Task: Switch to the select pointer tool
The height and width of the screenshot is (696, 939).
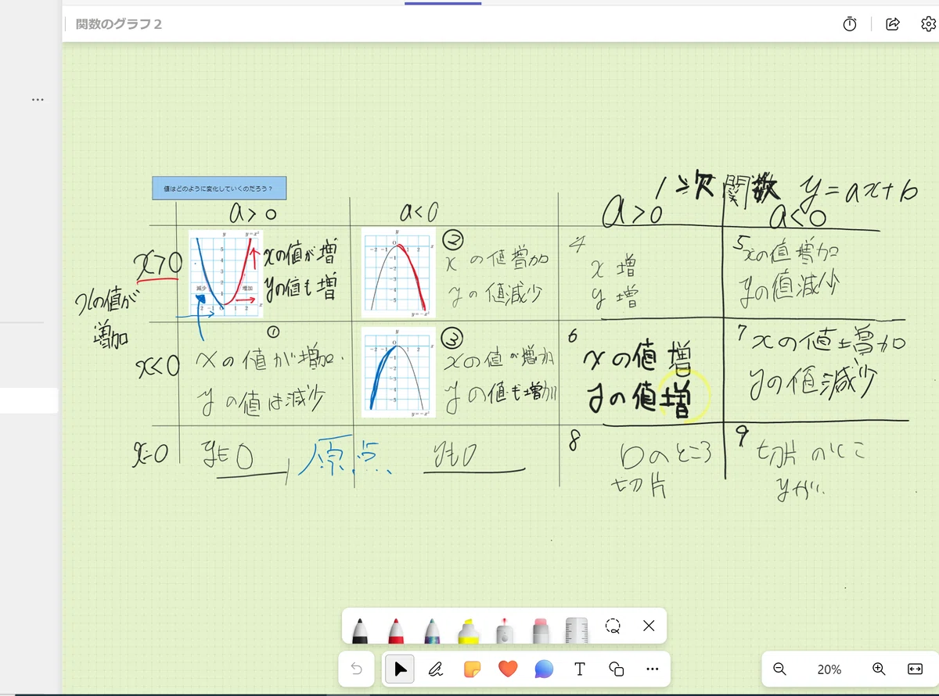Action: pyautogui.click(x=400, y=669)
